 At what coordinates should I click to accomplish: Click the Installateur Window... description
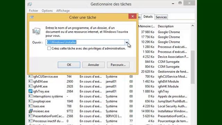[173, 111]
